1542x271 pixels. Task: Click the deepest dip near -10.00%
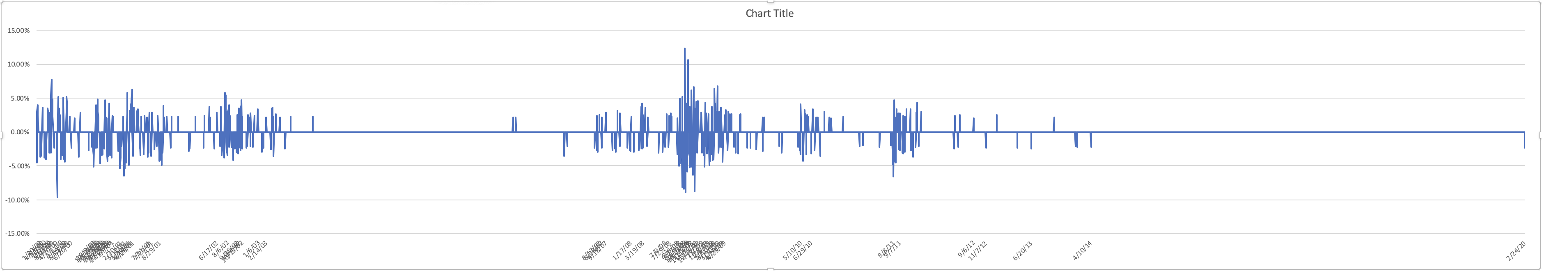(57, 196)
